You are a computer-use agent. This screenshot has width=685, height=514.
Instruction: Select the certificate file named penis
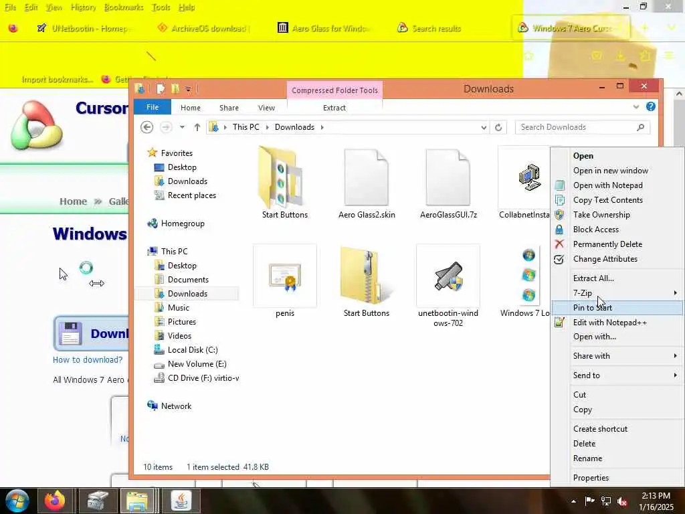(284, 281)
